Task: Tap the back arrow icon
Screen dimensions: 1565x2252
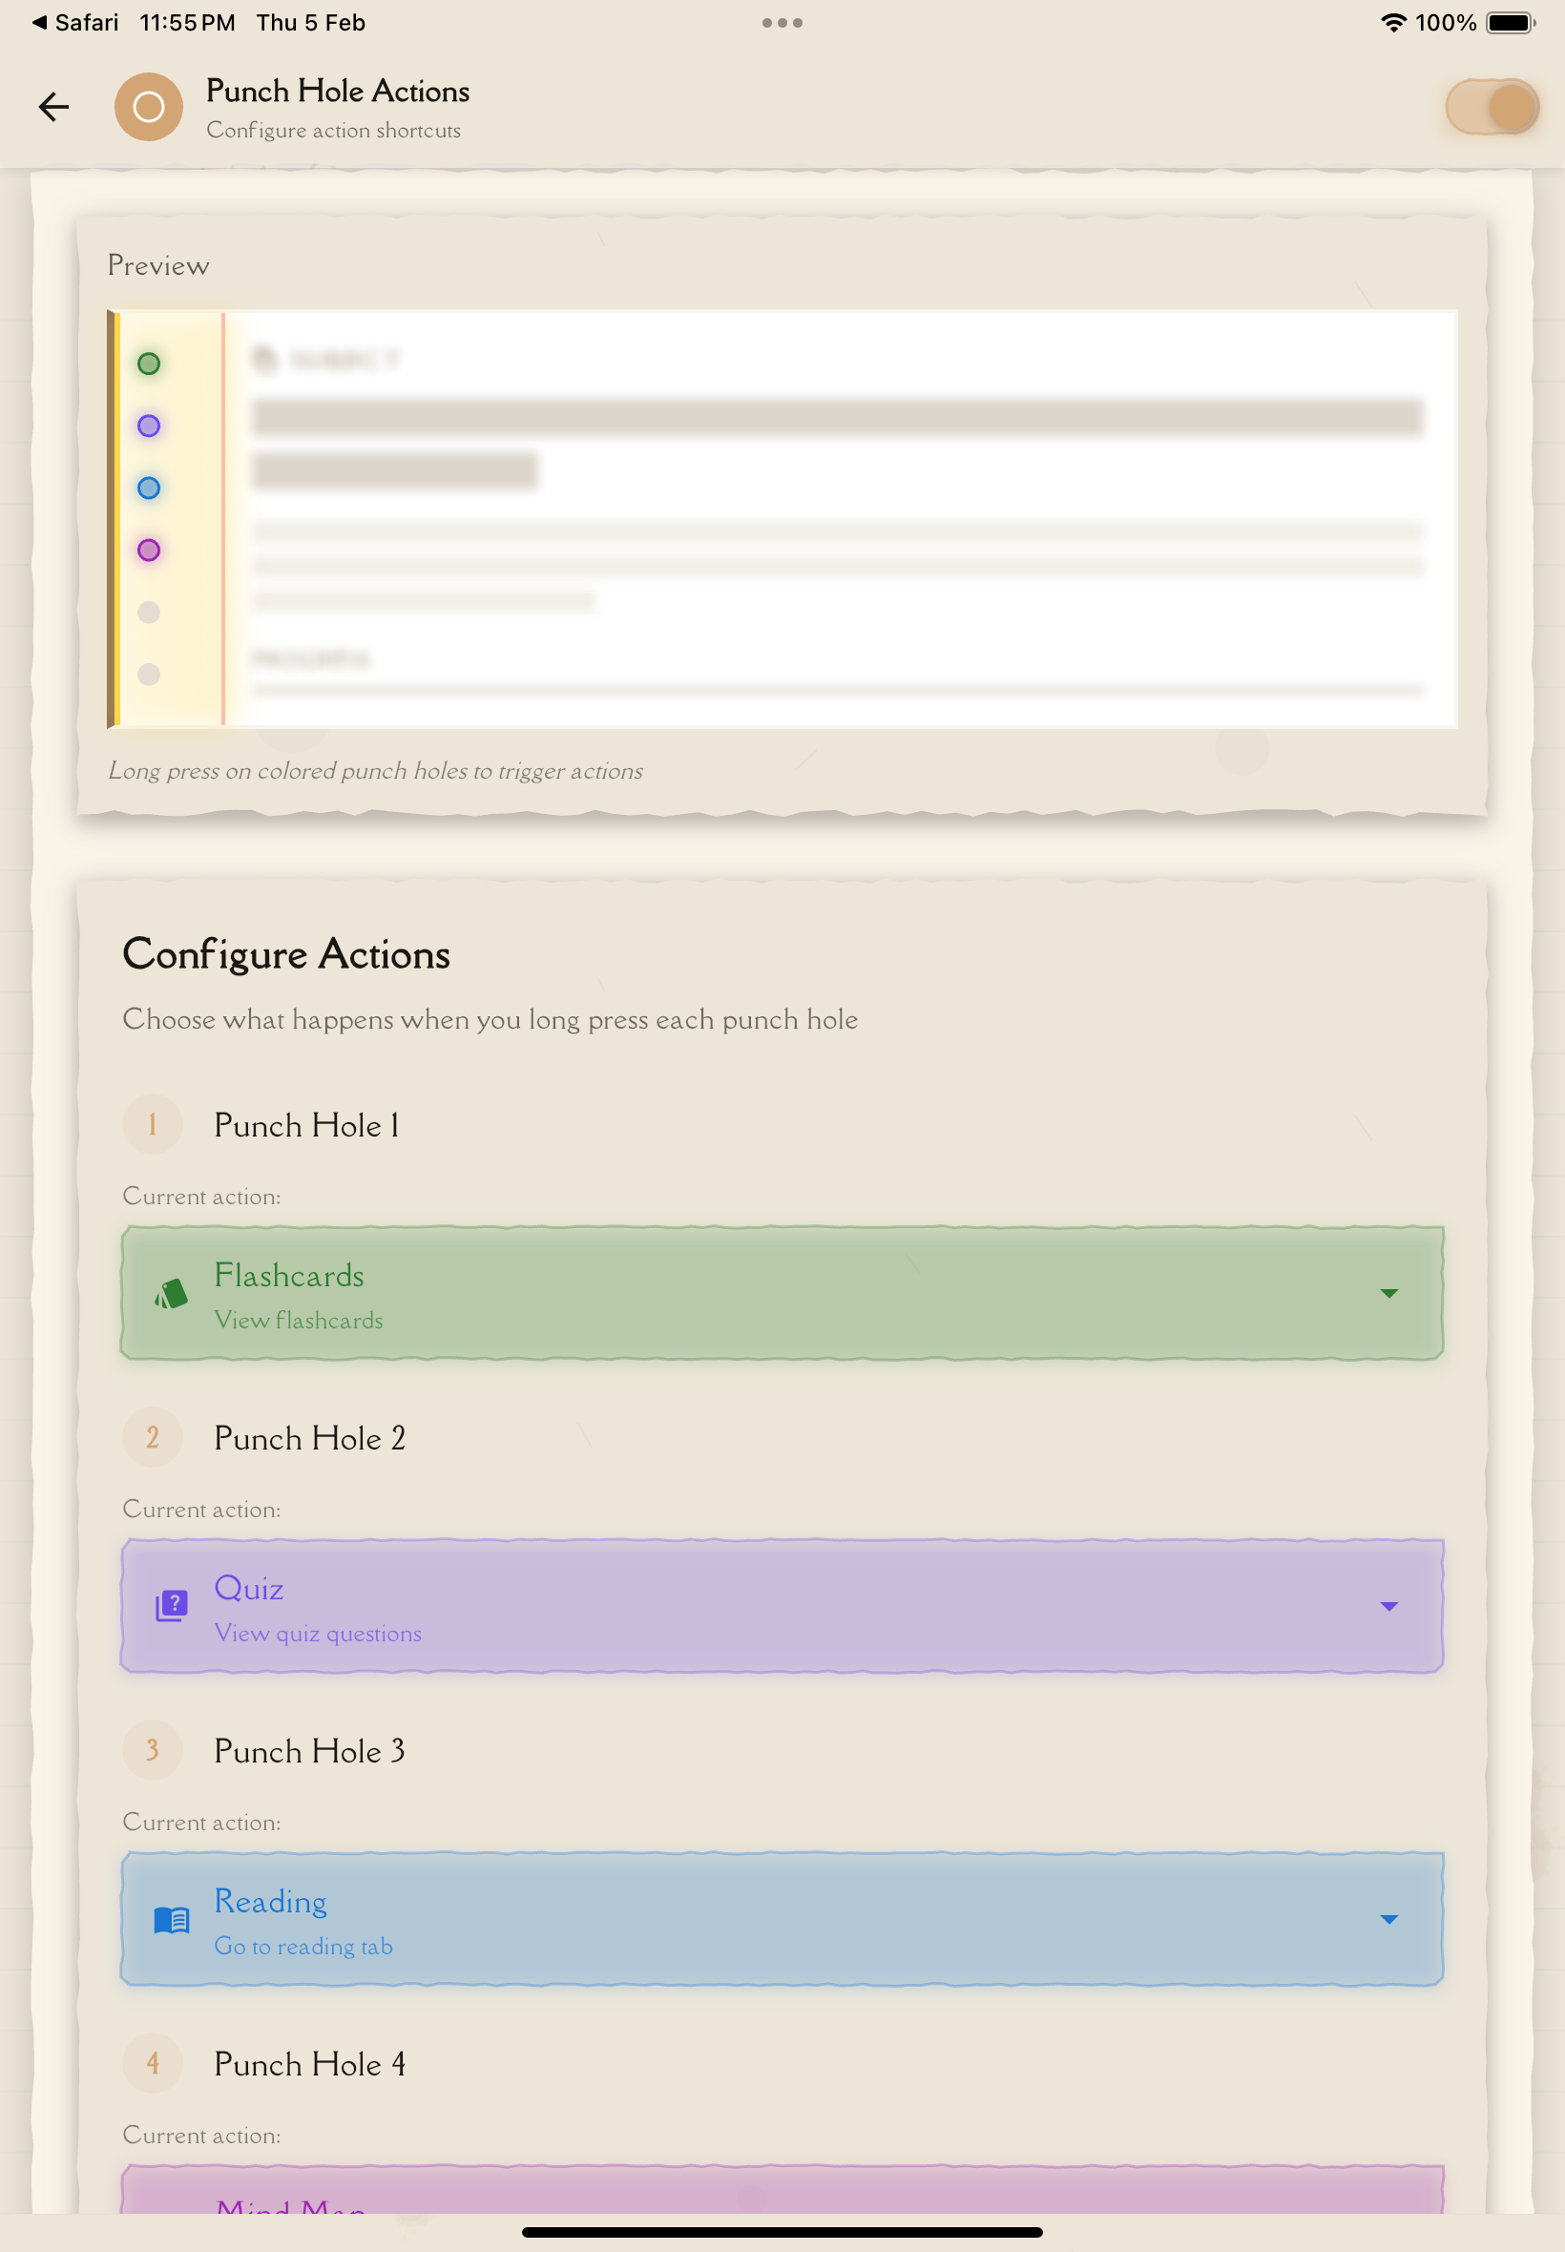Action: pos(54,106)
